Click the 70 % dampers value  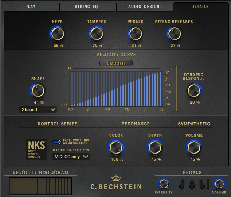pyautogui.click(x=97, y=45)
